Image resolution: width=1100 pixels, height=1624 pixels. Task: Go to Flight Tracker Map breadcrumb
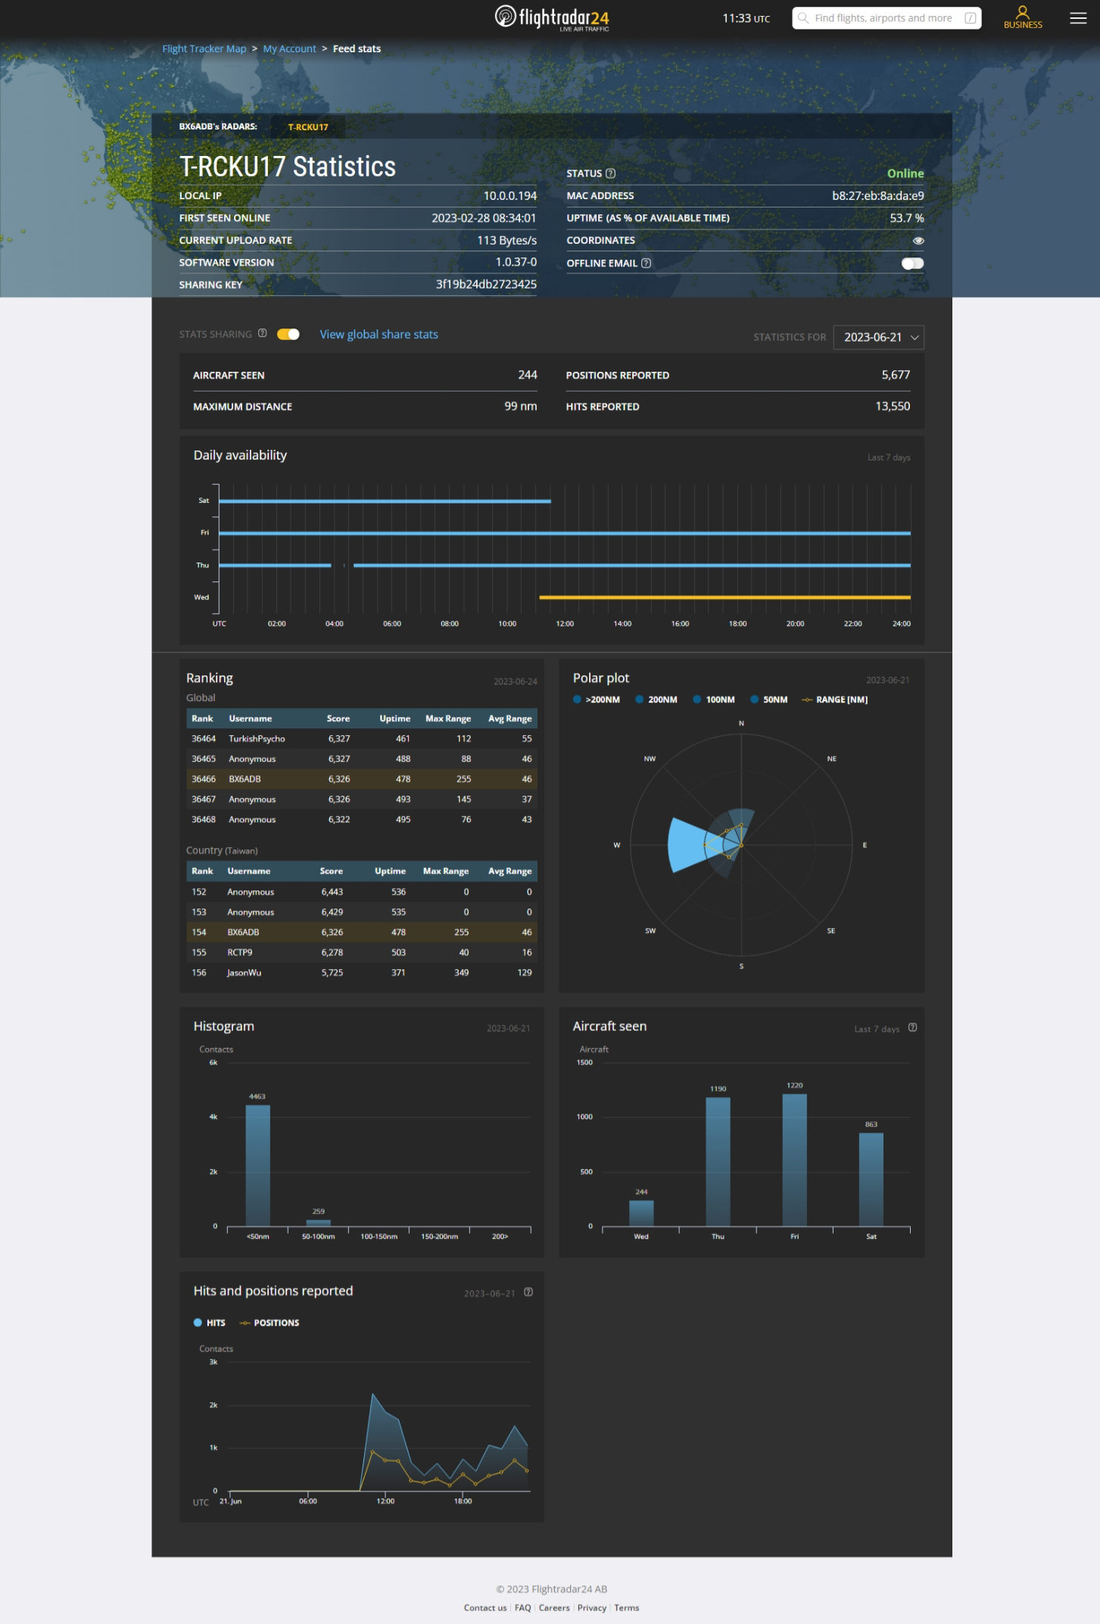point(204,48)
